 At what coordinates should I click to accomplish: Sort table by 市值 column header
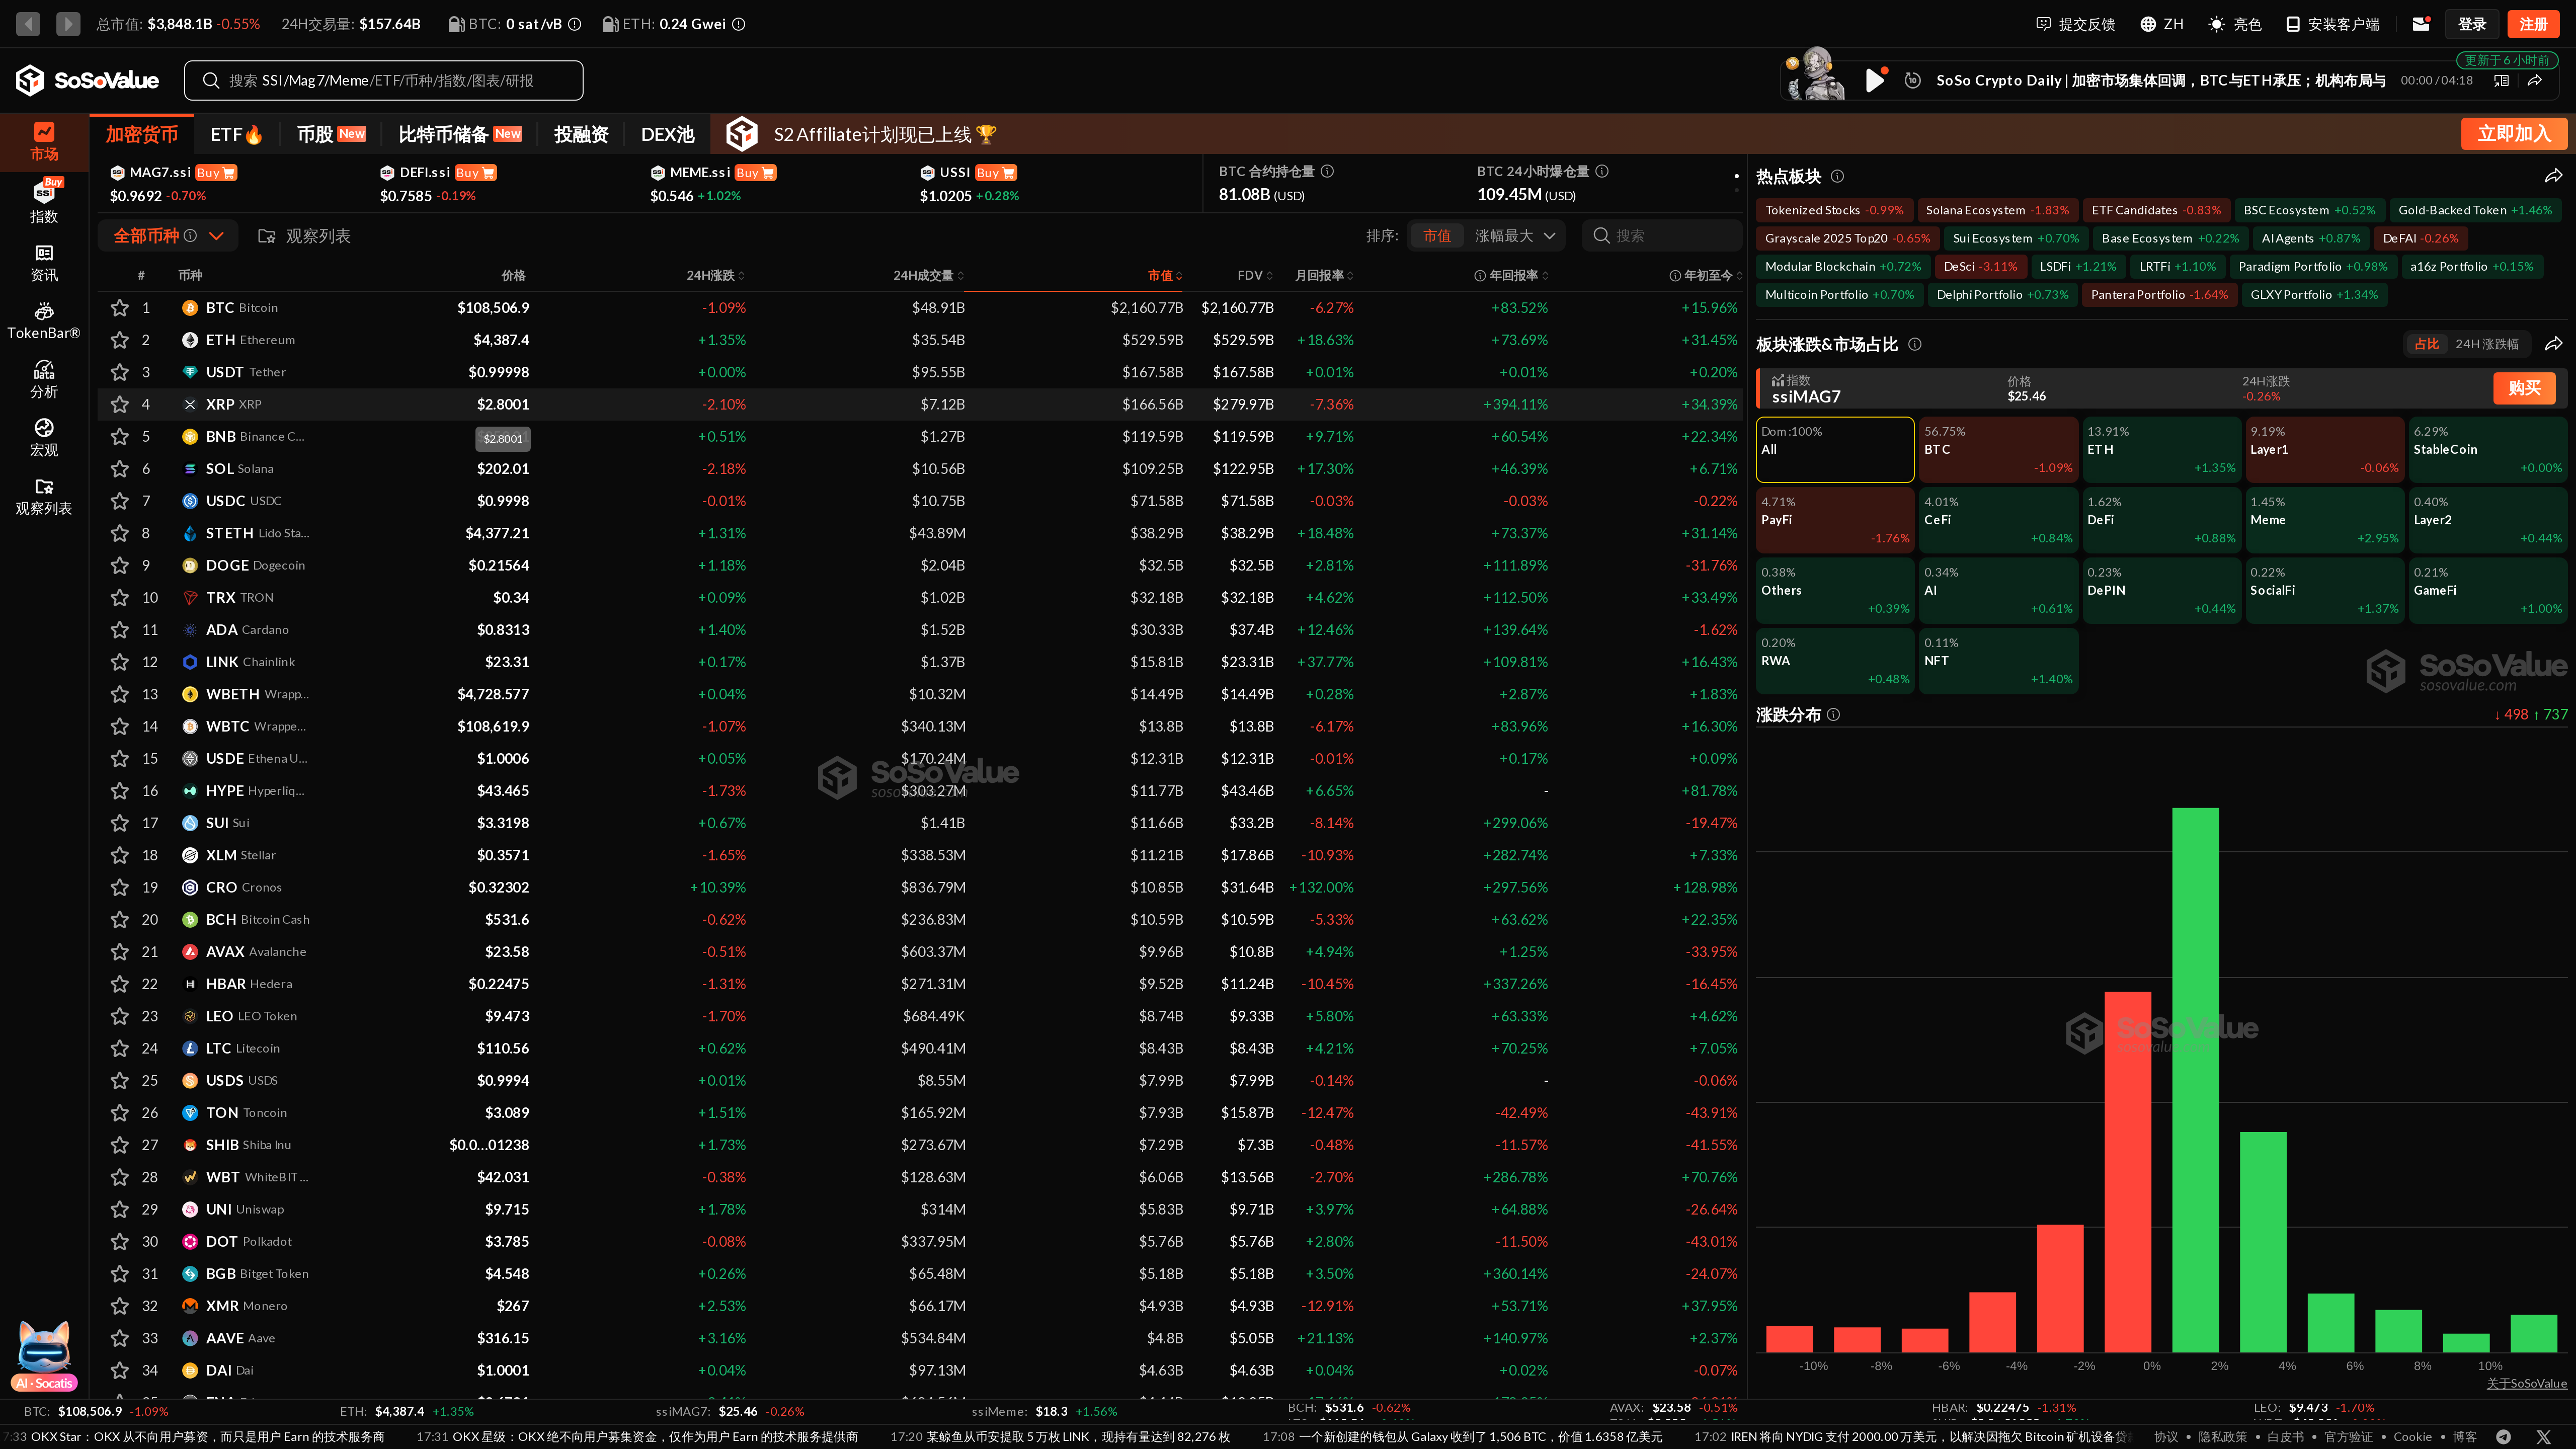(1165, 275)
